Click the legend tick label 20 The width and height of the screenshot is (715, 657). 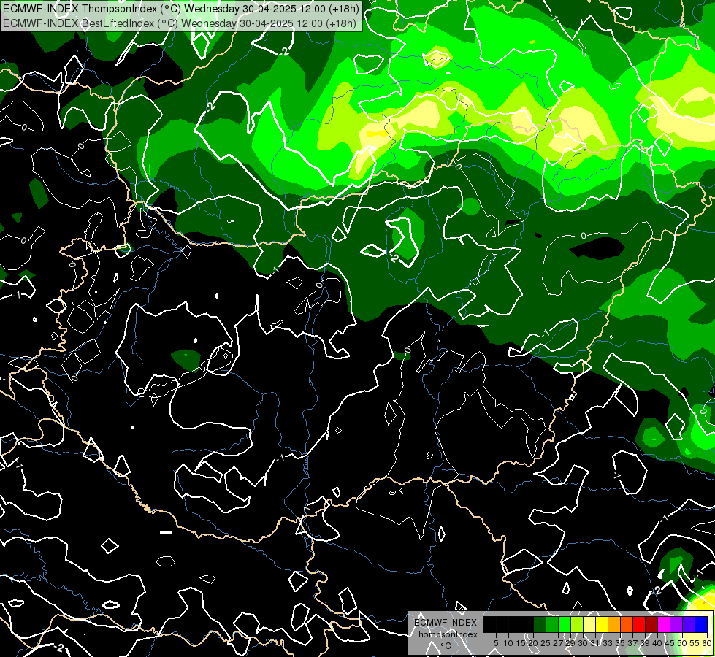coord(534,643)
